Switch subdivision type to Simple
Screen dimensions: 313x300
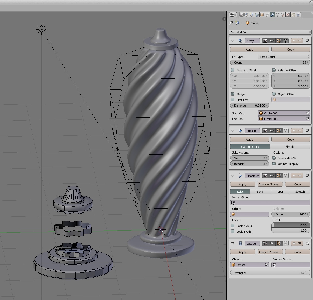point(290,146)
